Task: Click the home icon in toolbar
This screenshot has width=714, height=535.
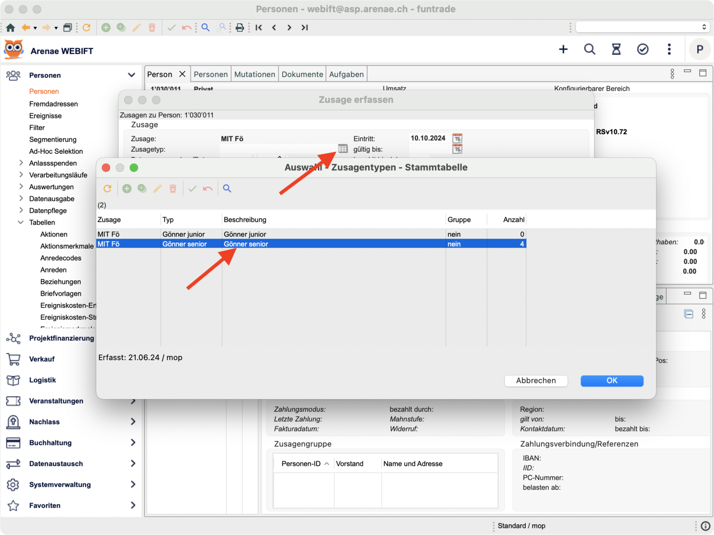Action: click(10, 28)
